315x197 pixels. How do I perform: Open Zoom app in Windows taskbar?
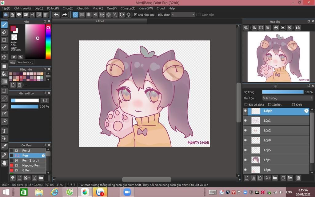click(x=127, y=192)
